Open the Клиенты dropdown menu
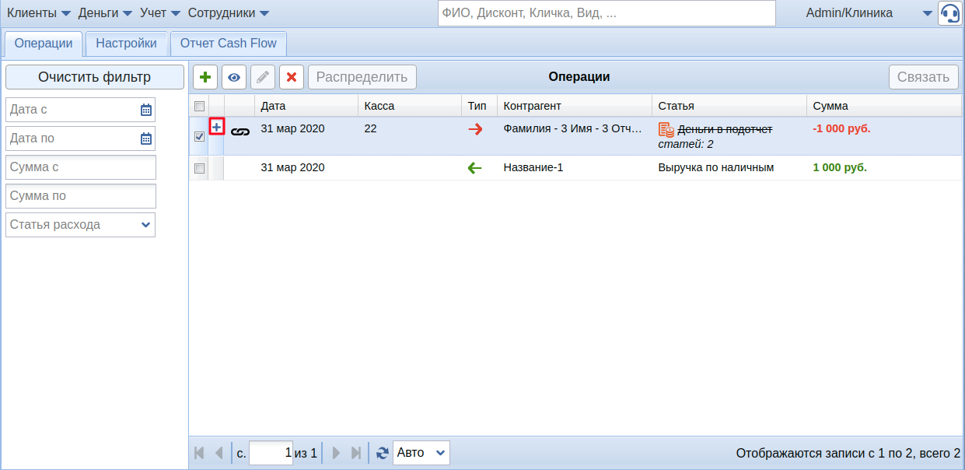Viewport: 965px width, 470px height. [39, 13]
